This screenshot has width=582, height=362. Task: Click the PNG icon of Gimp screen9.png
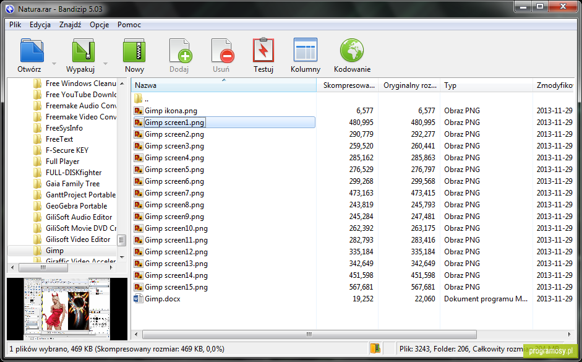click(x=139, y=217)
